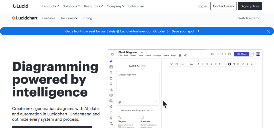Open the Features link
The image size is (274, 128).
49,18
